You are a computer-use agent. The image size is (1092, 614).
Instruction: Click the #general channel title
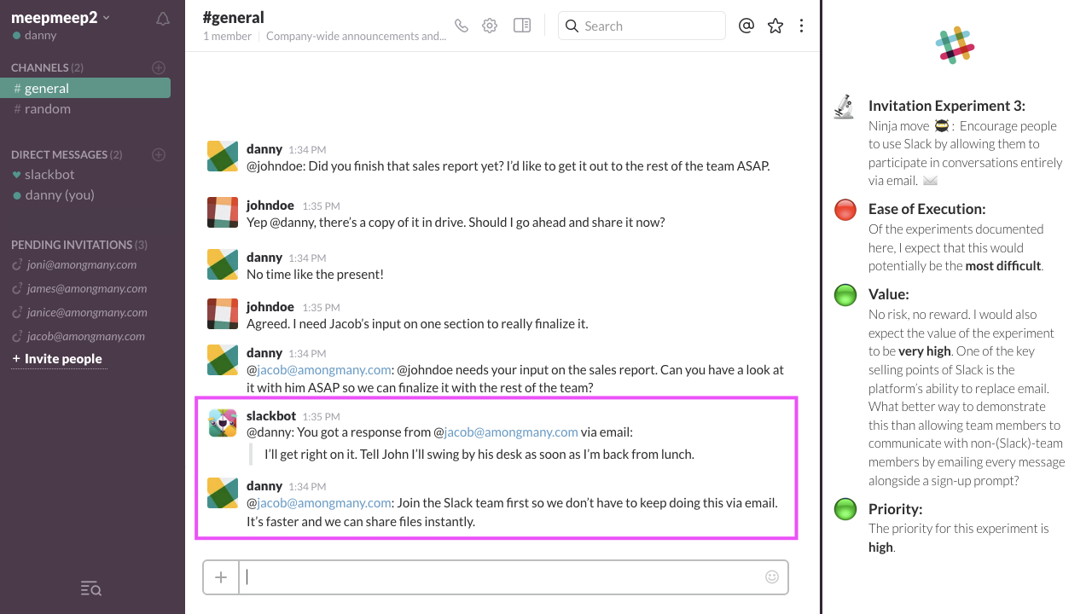click(234, 17)
